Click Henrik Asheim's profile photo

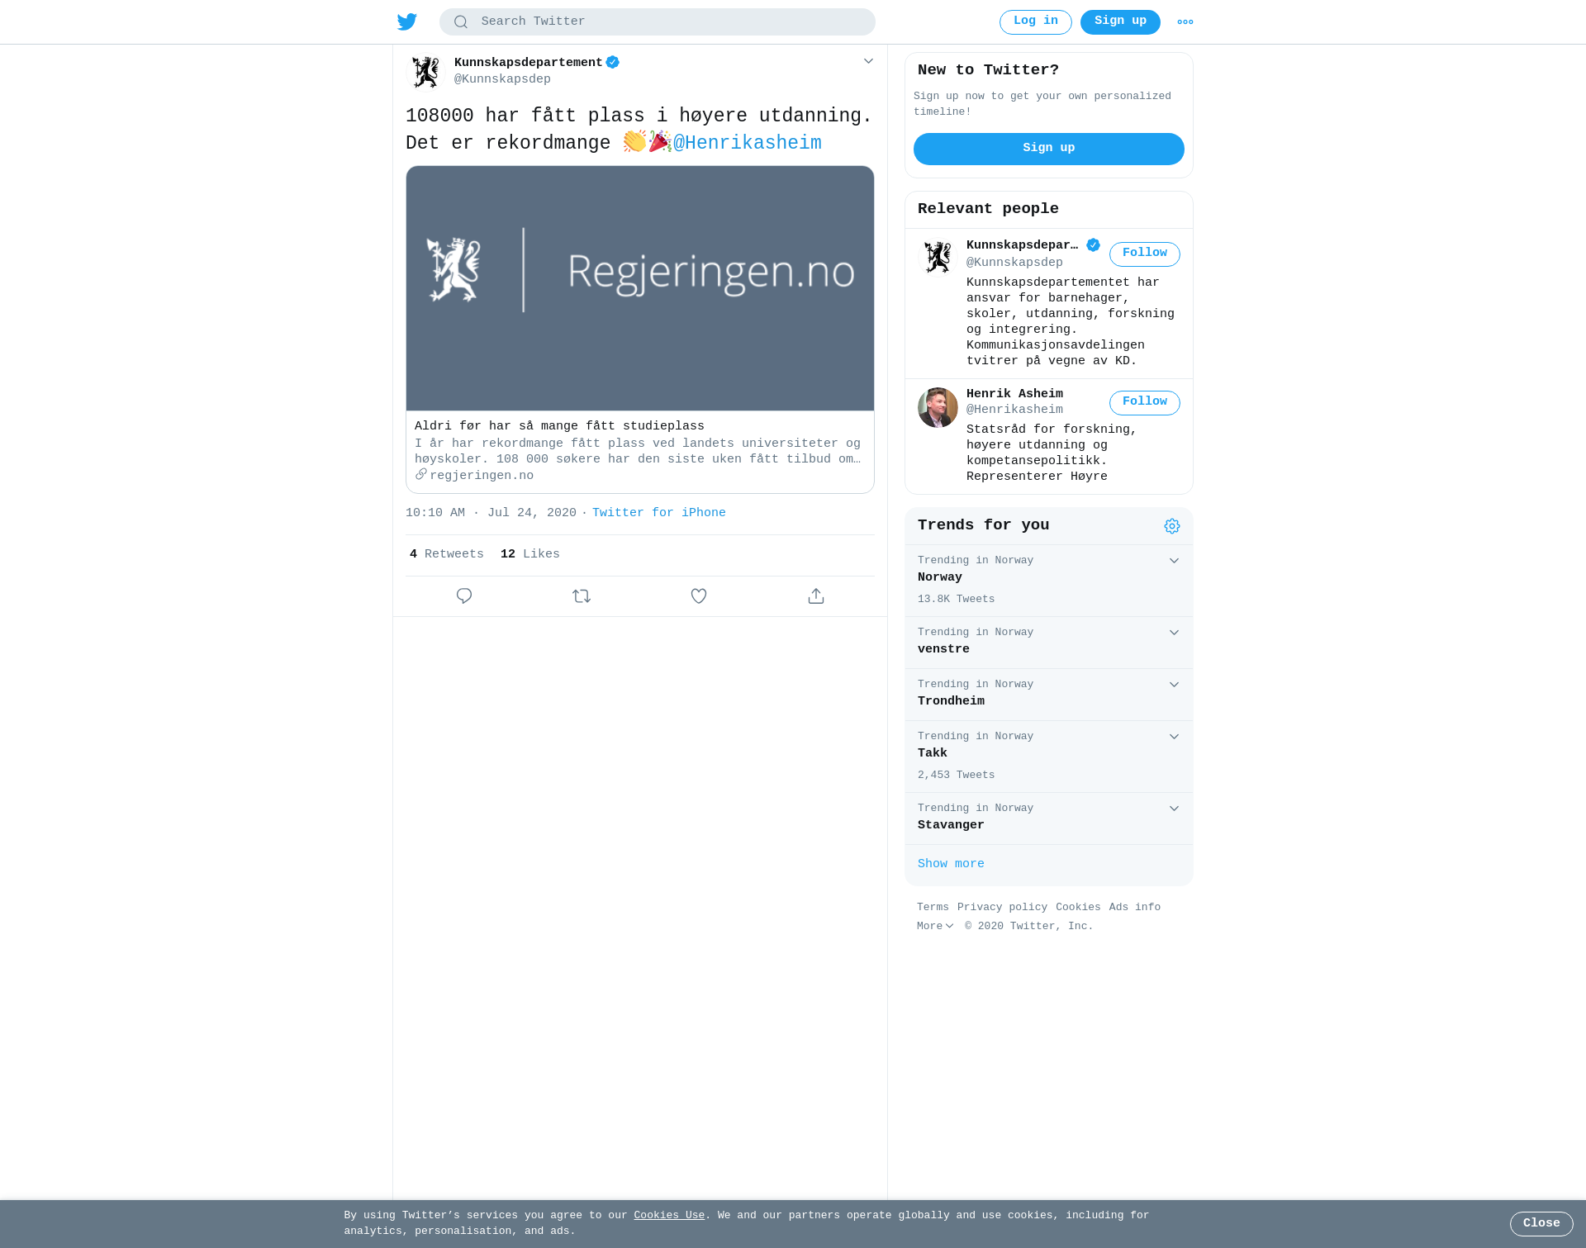(938, 407)
